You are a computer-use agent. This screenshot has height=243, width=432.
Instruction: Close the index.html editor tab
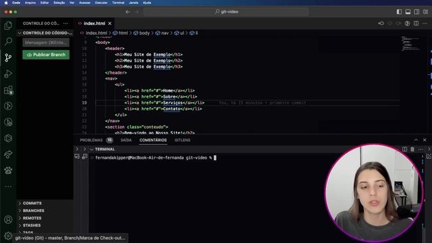point(109,24)
